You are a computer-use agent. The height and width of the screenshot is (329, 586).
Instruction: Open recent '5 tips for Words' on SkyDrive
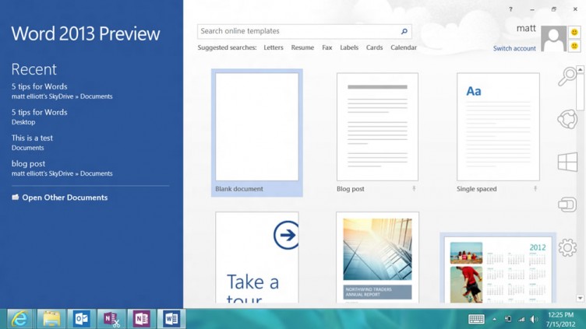[62, 91]
